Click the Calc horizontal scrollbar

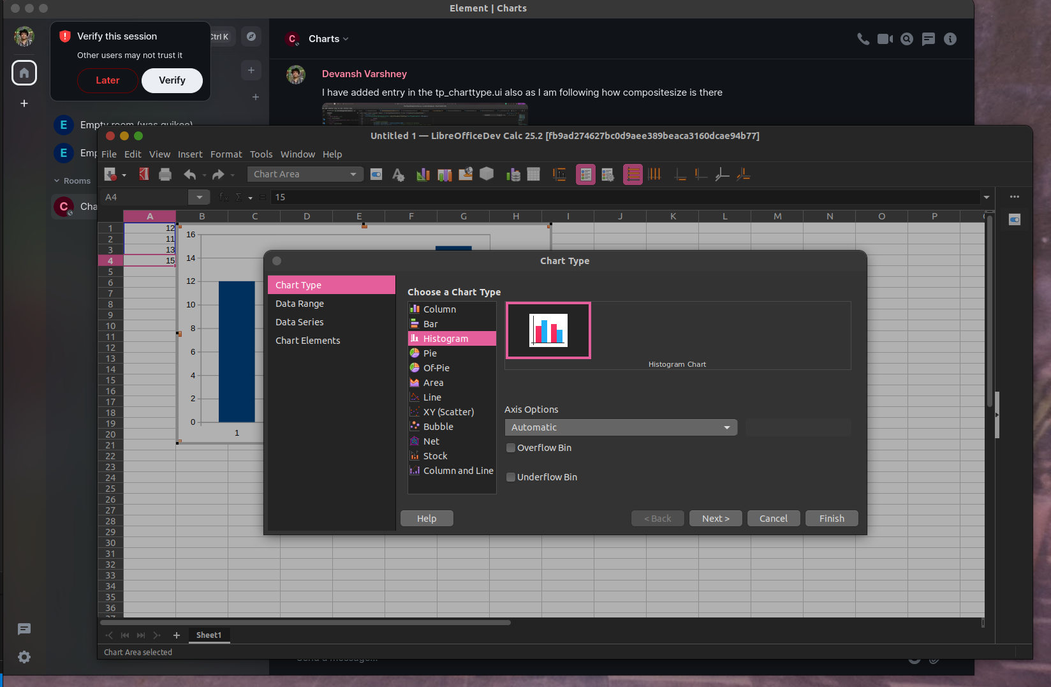coord(305,623)
